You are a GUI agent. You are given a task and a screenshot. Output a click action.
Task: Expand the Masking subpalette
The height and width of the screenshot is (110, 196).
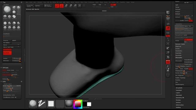178,107
